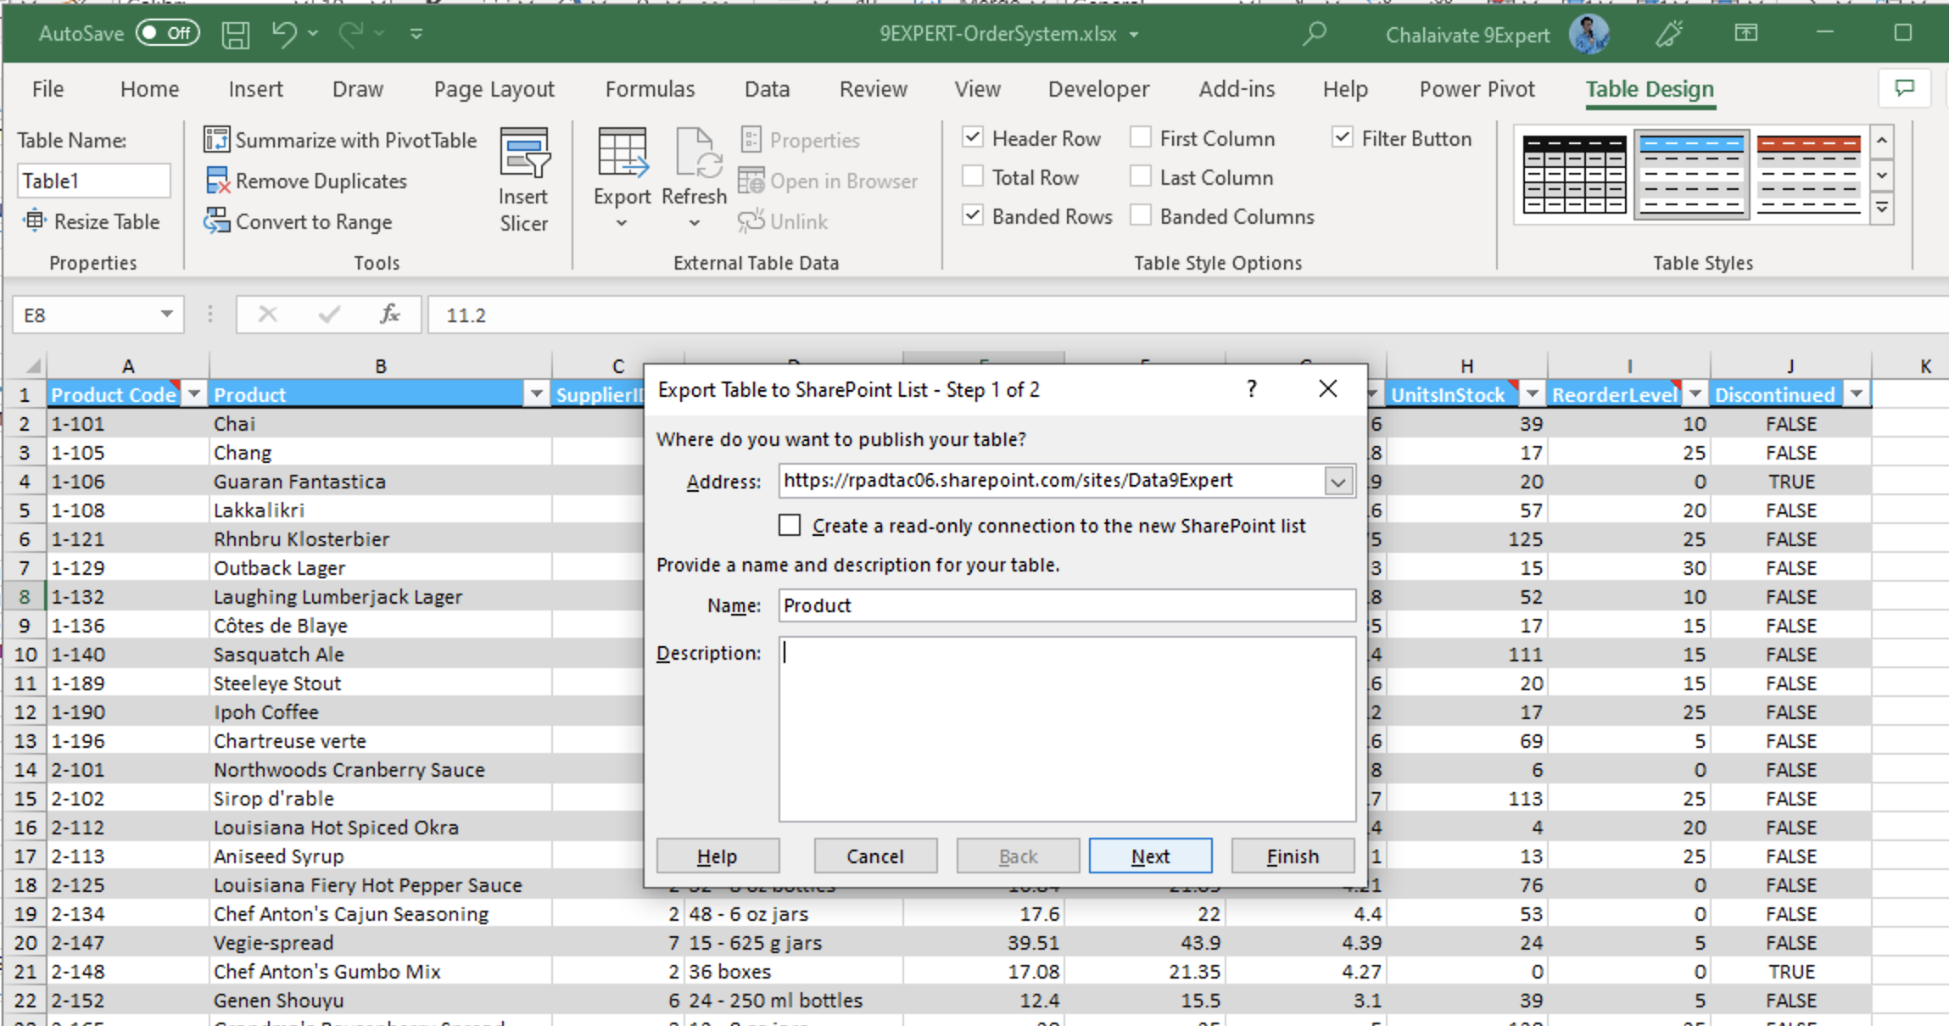This screenshot has height=1026, width=1949.
Task: Click the Properties icon in External Table Data
Action: click(799, 142)
